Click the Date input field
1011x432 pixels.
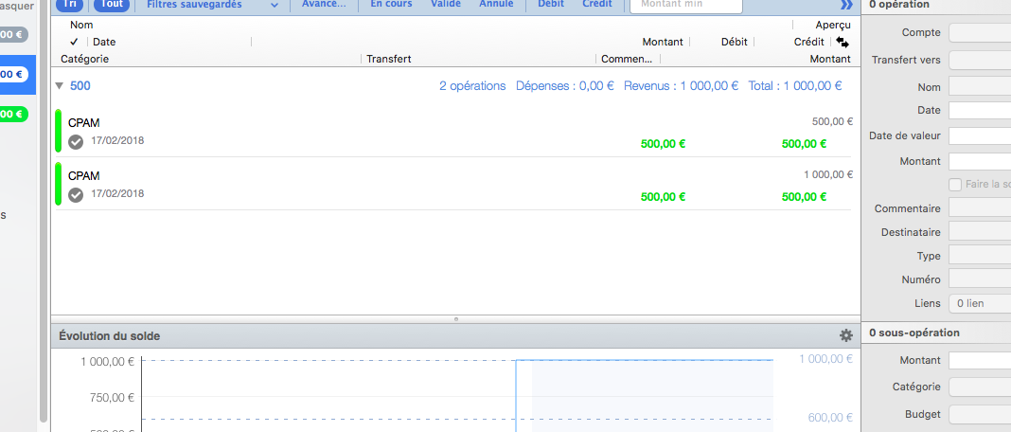click(980, 111)
